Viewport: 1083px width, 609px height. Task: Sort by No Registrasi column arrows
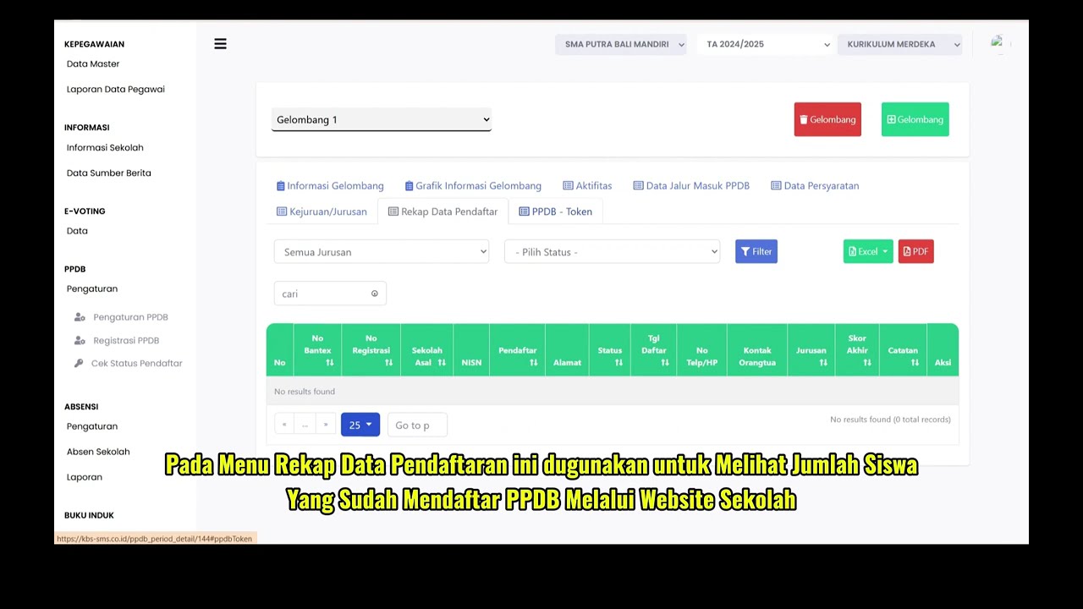pyautogui.click(x=388, y=362)
